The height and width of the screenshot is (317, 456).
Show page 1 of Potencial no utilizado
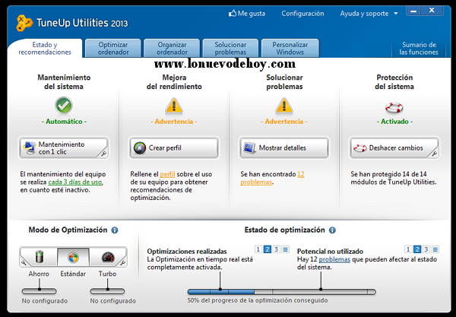coord(408,249)
